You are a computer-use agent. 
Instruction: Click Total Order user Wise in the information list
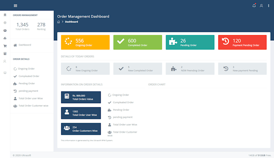(122, 125)
